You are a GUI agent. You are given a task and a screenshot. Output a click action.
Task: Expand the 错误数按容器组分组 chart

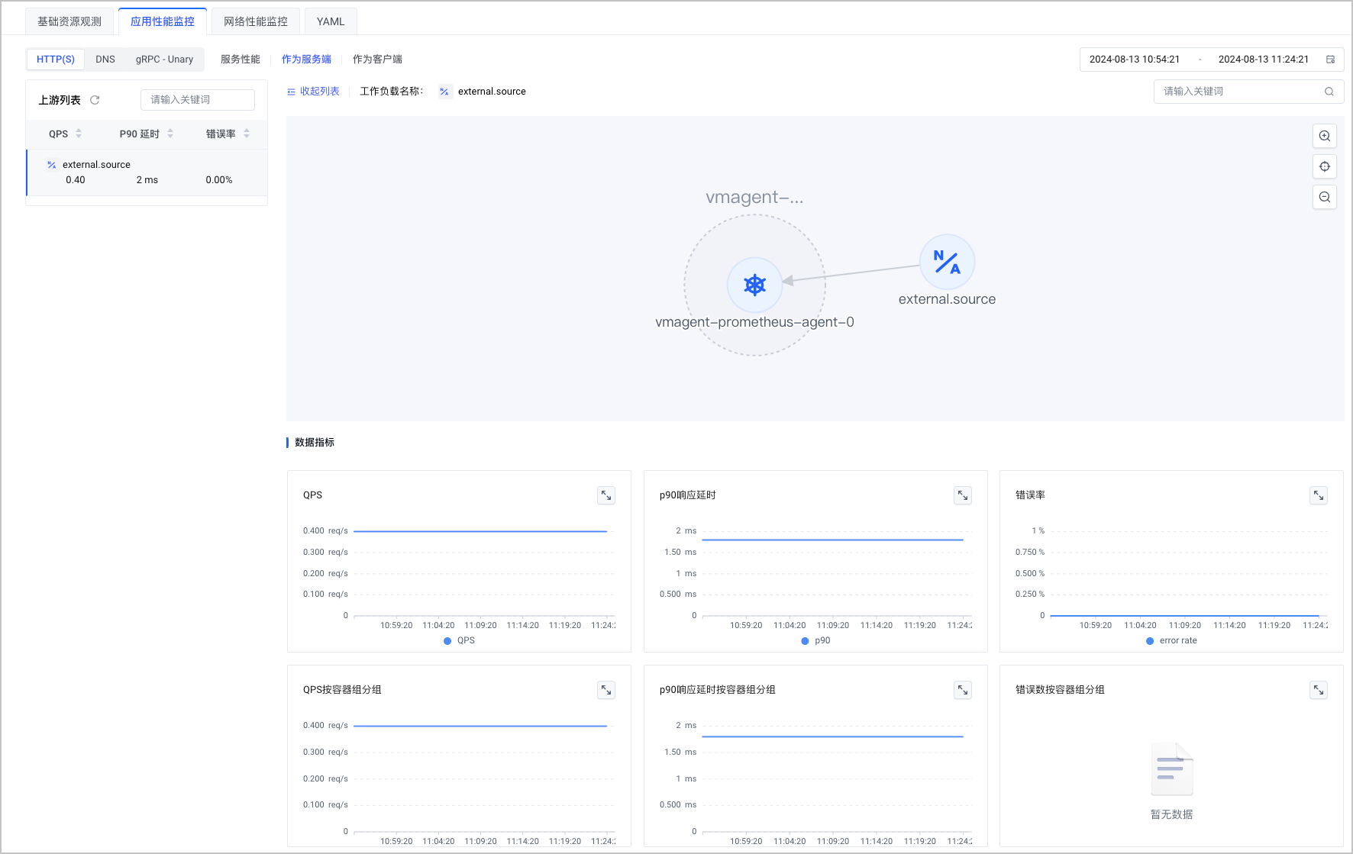pyautogui.click(x=1319, y=690)
